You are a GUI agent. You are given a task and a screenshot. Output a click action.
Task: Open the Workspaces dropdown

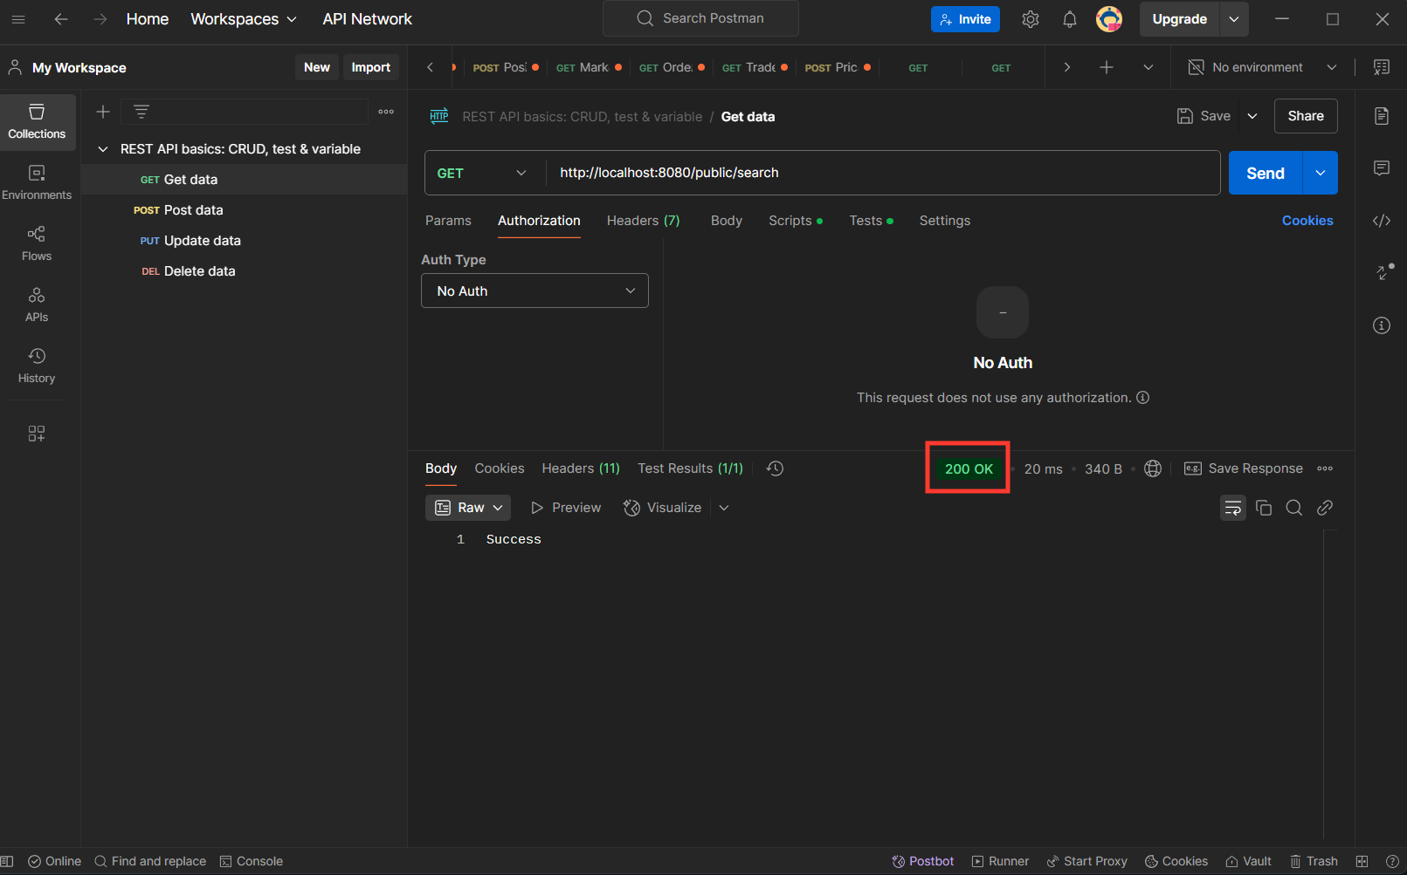pos(244,19)
